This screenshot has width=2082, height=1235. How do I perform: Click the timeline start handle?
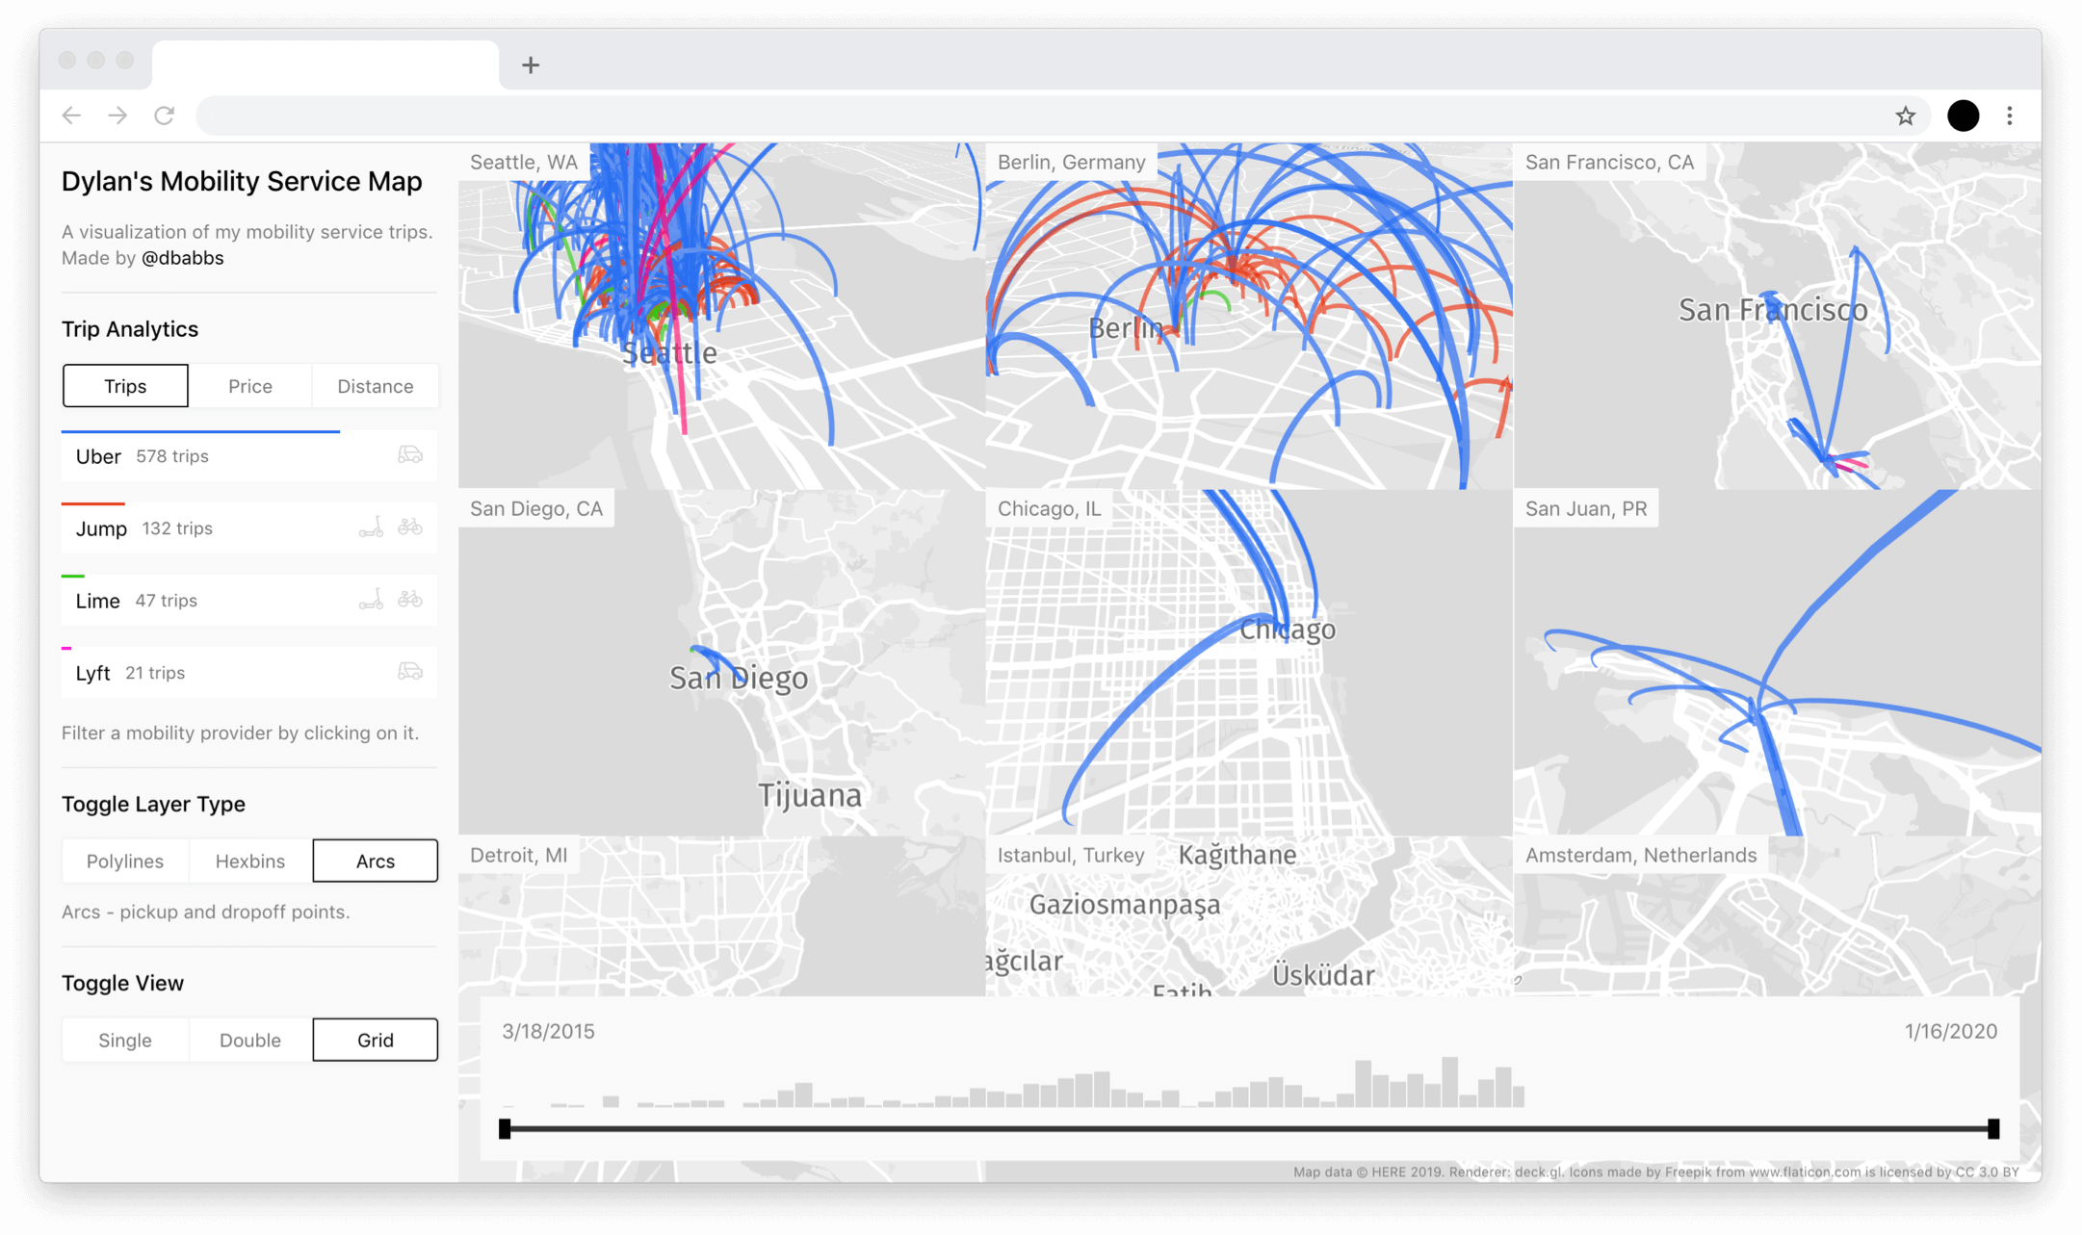point(505,1129)
